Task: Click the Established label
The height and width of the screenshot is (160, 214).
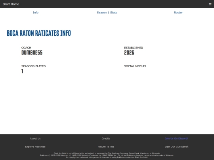Action: pyautogui.click(x=134, y=48)
